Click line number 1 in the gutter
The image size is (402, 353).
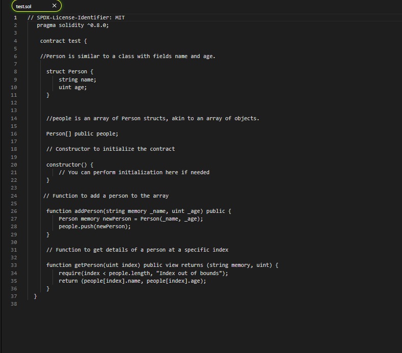(15, 18)
